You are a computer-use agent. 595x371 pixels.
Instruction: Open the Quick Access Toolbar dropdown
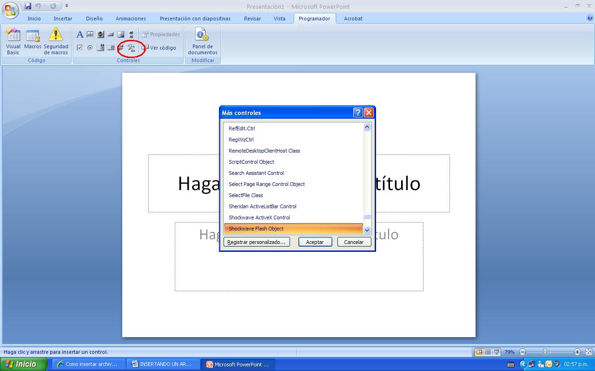66,5
